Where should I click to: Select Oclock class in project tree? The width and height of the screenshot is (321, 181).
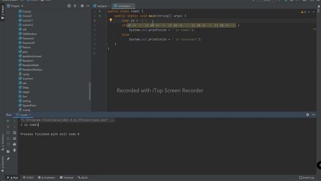(x=25, y=12)
